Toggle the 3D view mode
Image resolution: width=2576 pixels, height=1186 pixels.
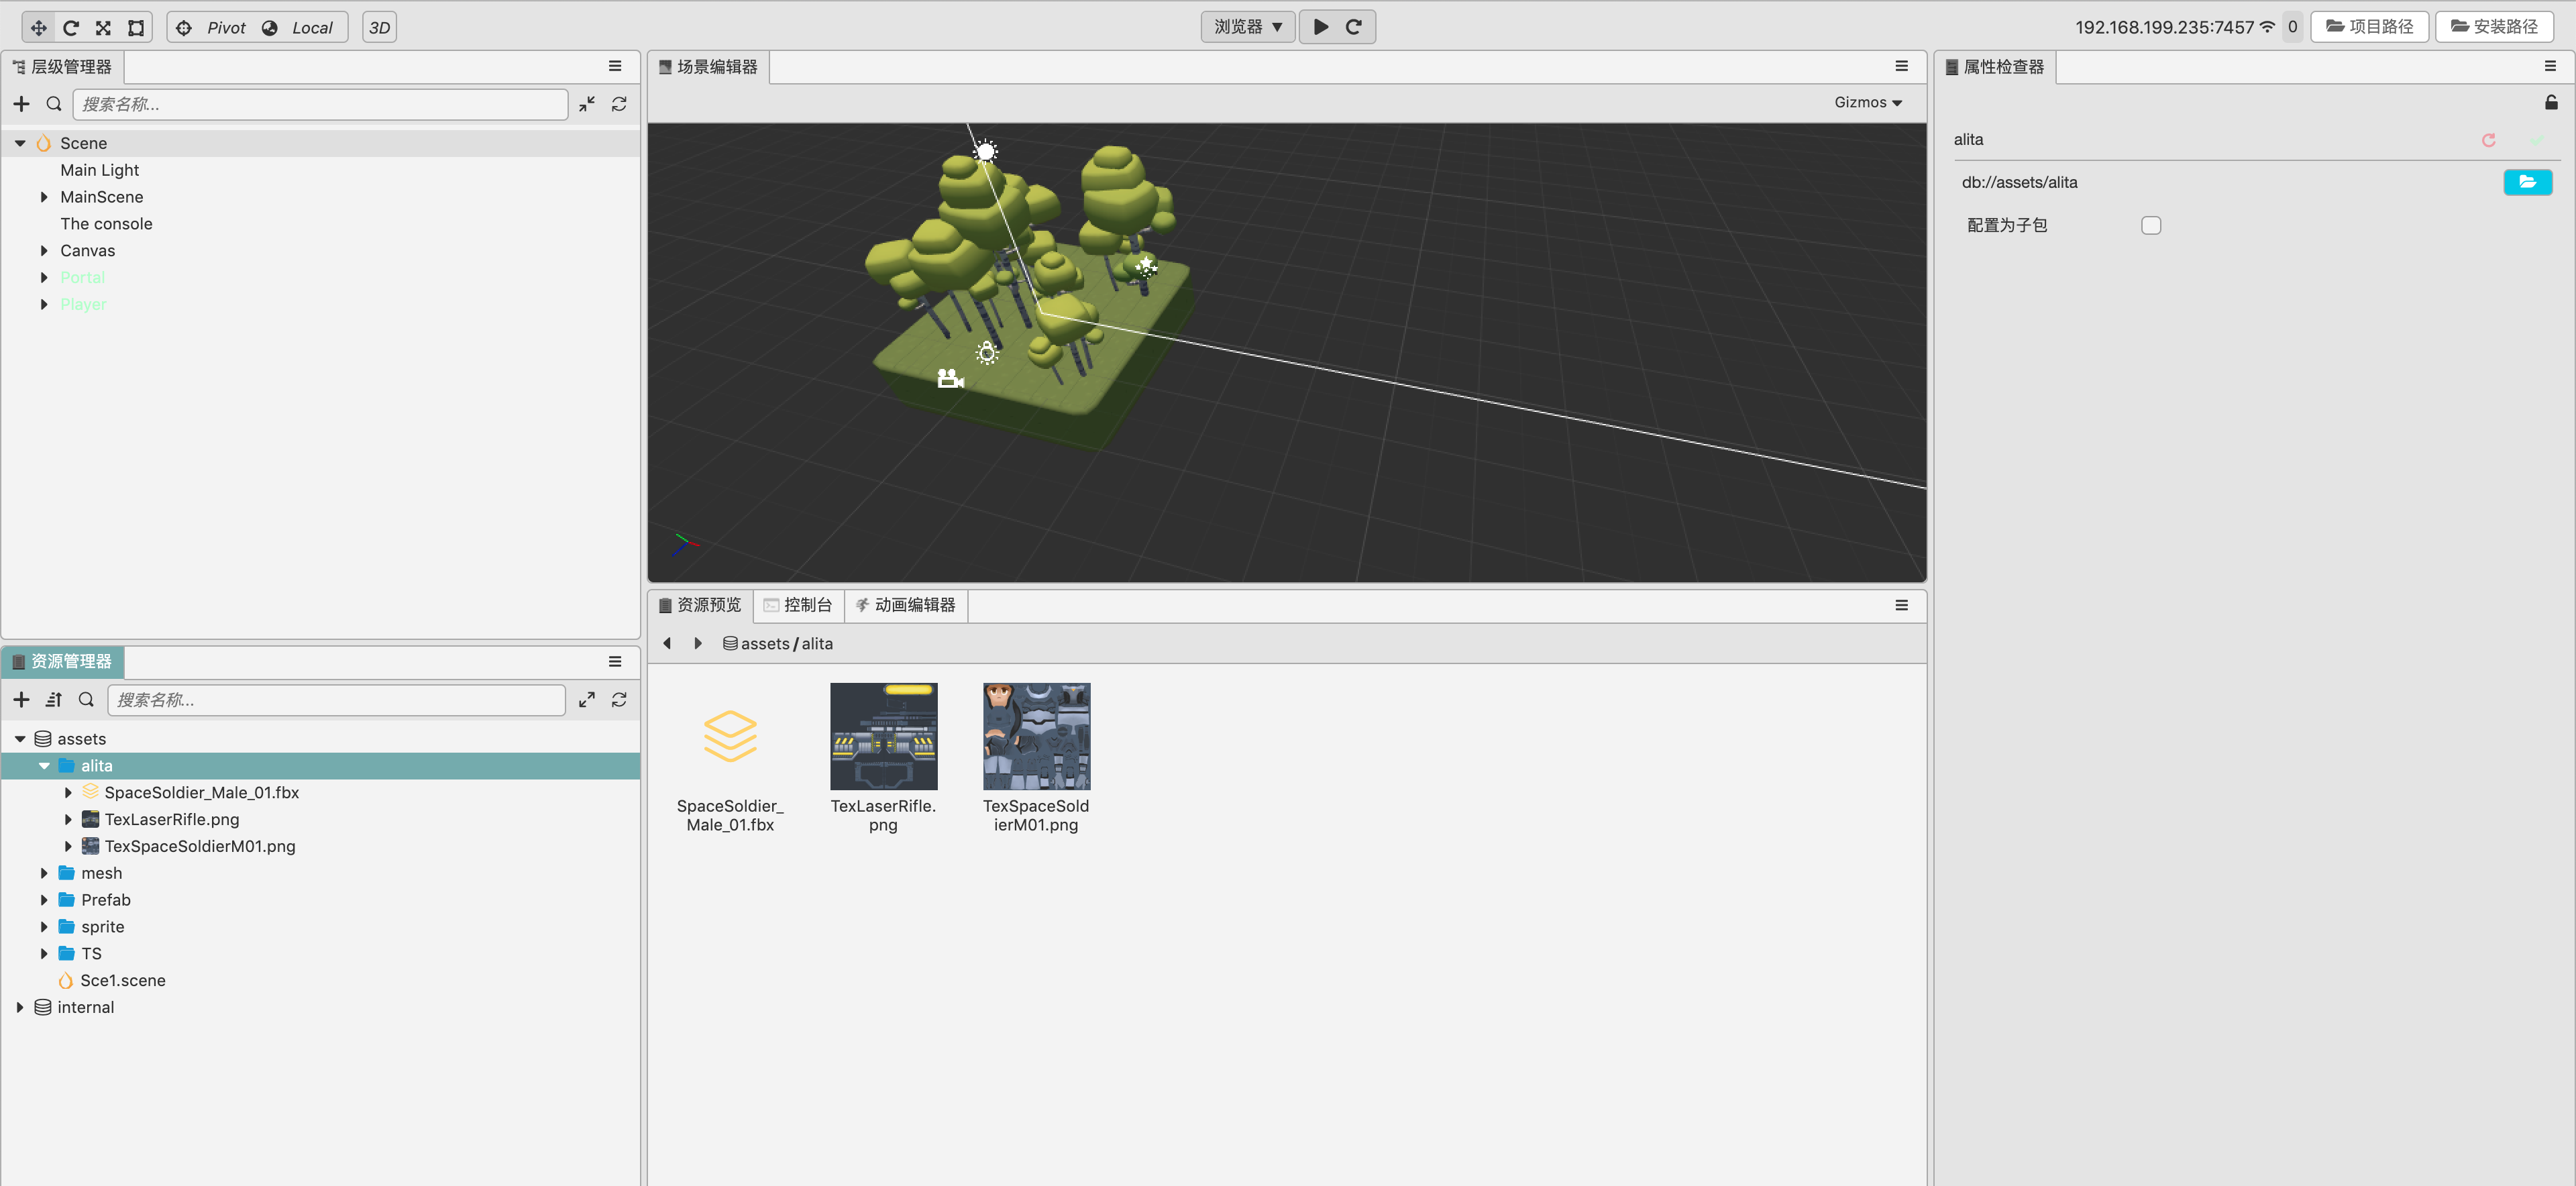tap(379, 27)
